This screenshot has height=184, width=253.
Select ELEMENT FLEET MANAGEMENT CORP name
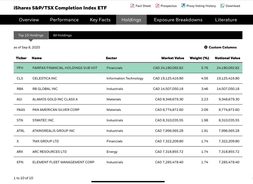64,162
